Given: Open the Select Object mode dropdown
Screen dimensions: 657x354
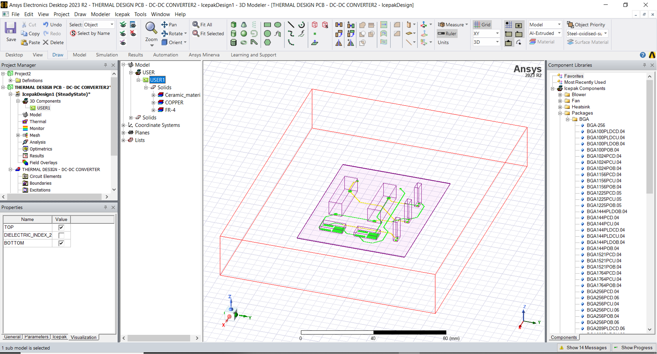Looking at the screenshot, I should coord(112,25).
